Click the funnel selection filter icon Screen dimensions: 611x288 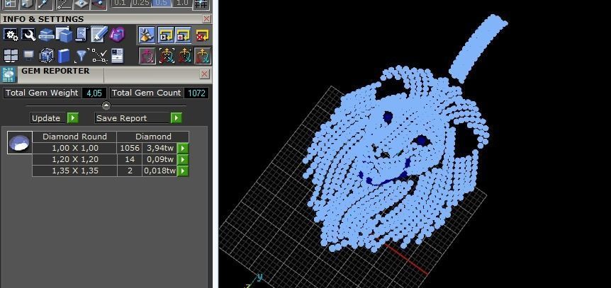point(82,56)
